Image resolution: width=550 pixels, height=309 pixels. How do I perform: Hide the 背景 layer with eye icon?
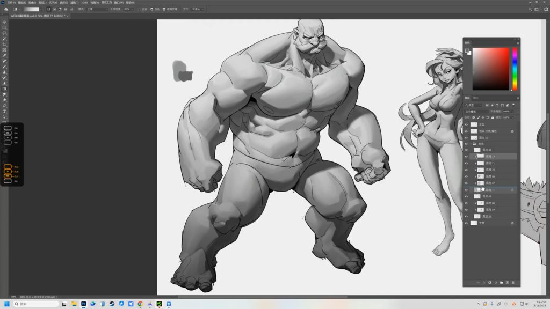466,223
